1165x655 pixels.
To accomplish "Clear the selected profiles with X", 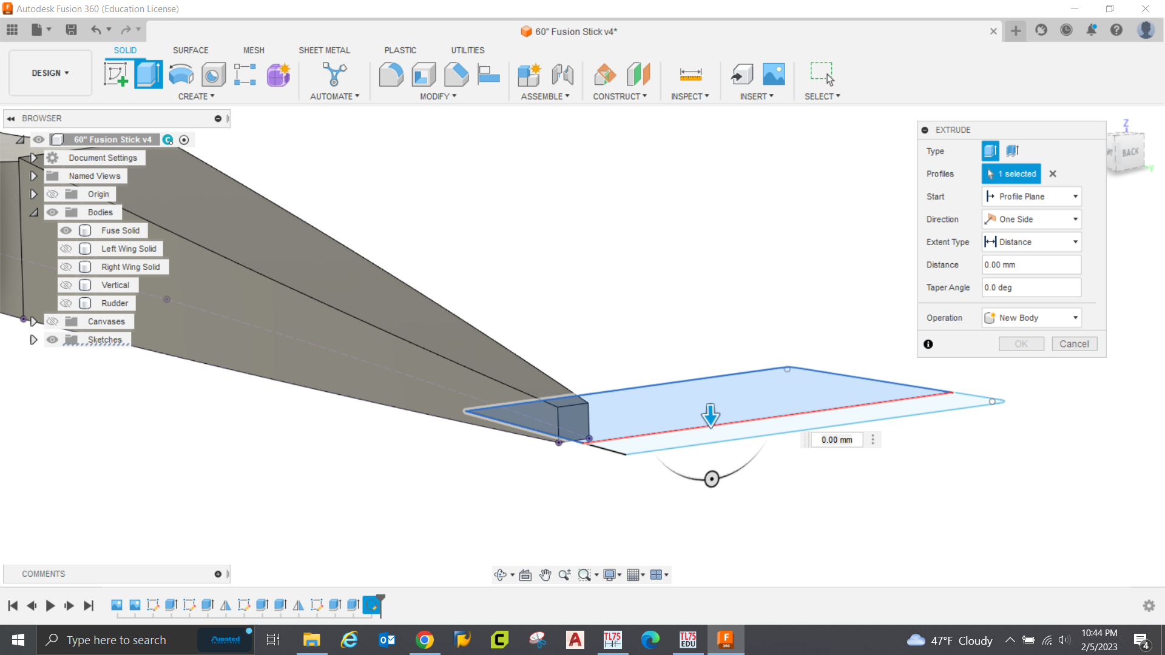I will click(1053, 174).
